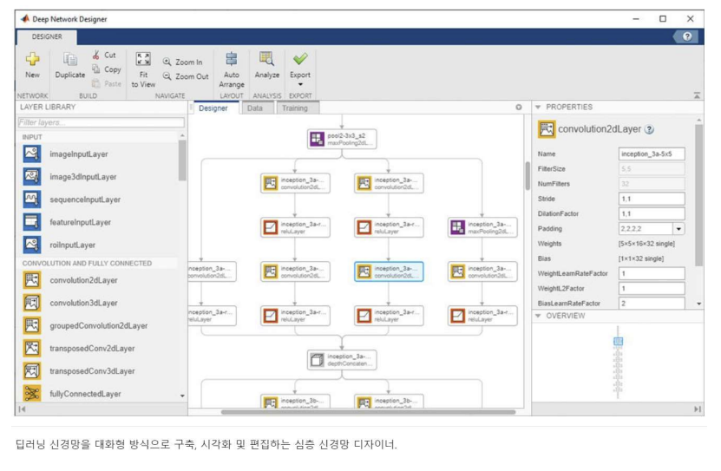The height and width of the screenshot is (471, 721).
Task: Click the WeightLearnRateFactor field
Action: point(651,273)
